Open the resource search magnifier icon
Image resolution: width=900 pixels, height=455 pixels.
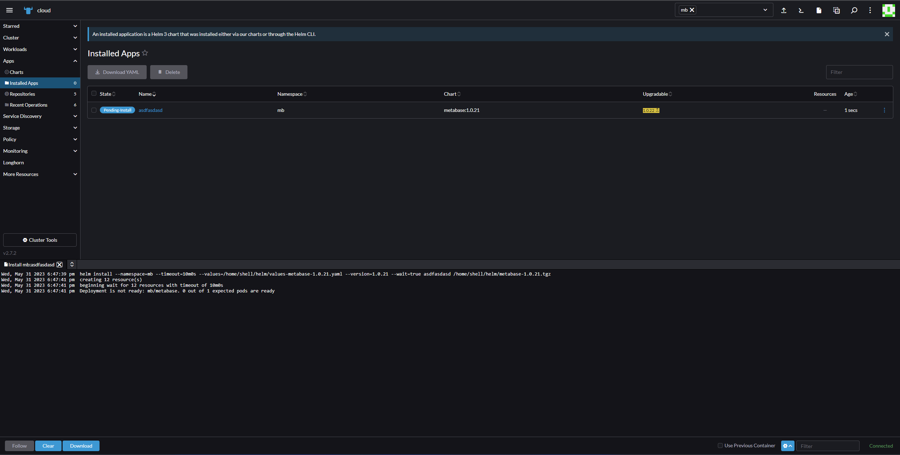pos(854,10)
